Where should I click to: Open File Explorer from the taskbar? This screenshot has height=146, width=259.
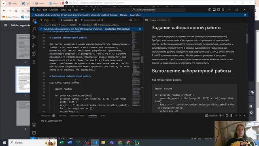click(x=104, y=142)
